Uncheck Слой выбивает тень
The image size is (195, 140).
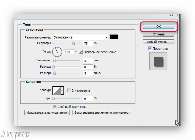(55, 107)
